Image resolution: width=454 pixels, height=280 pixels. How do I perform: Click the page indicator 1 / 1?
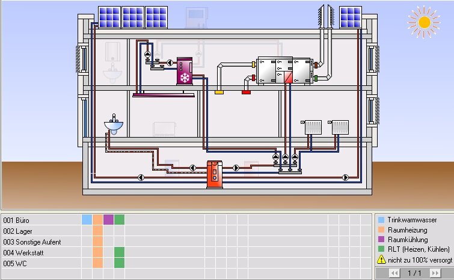tap(414, 273)
